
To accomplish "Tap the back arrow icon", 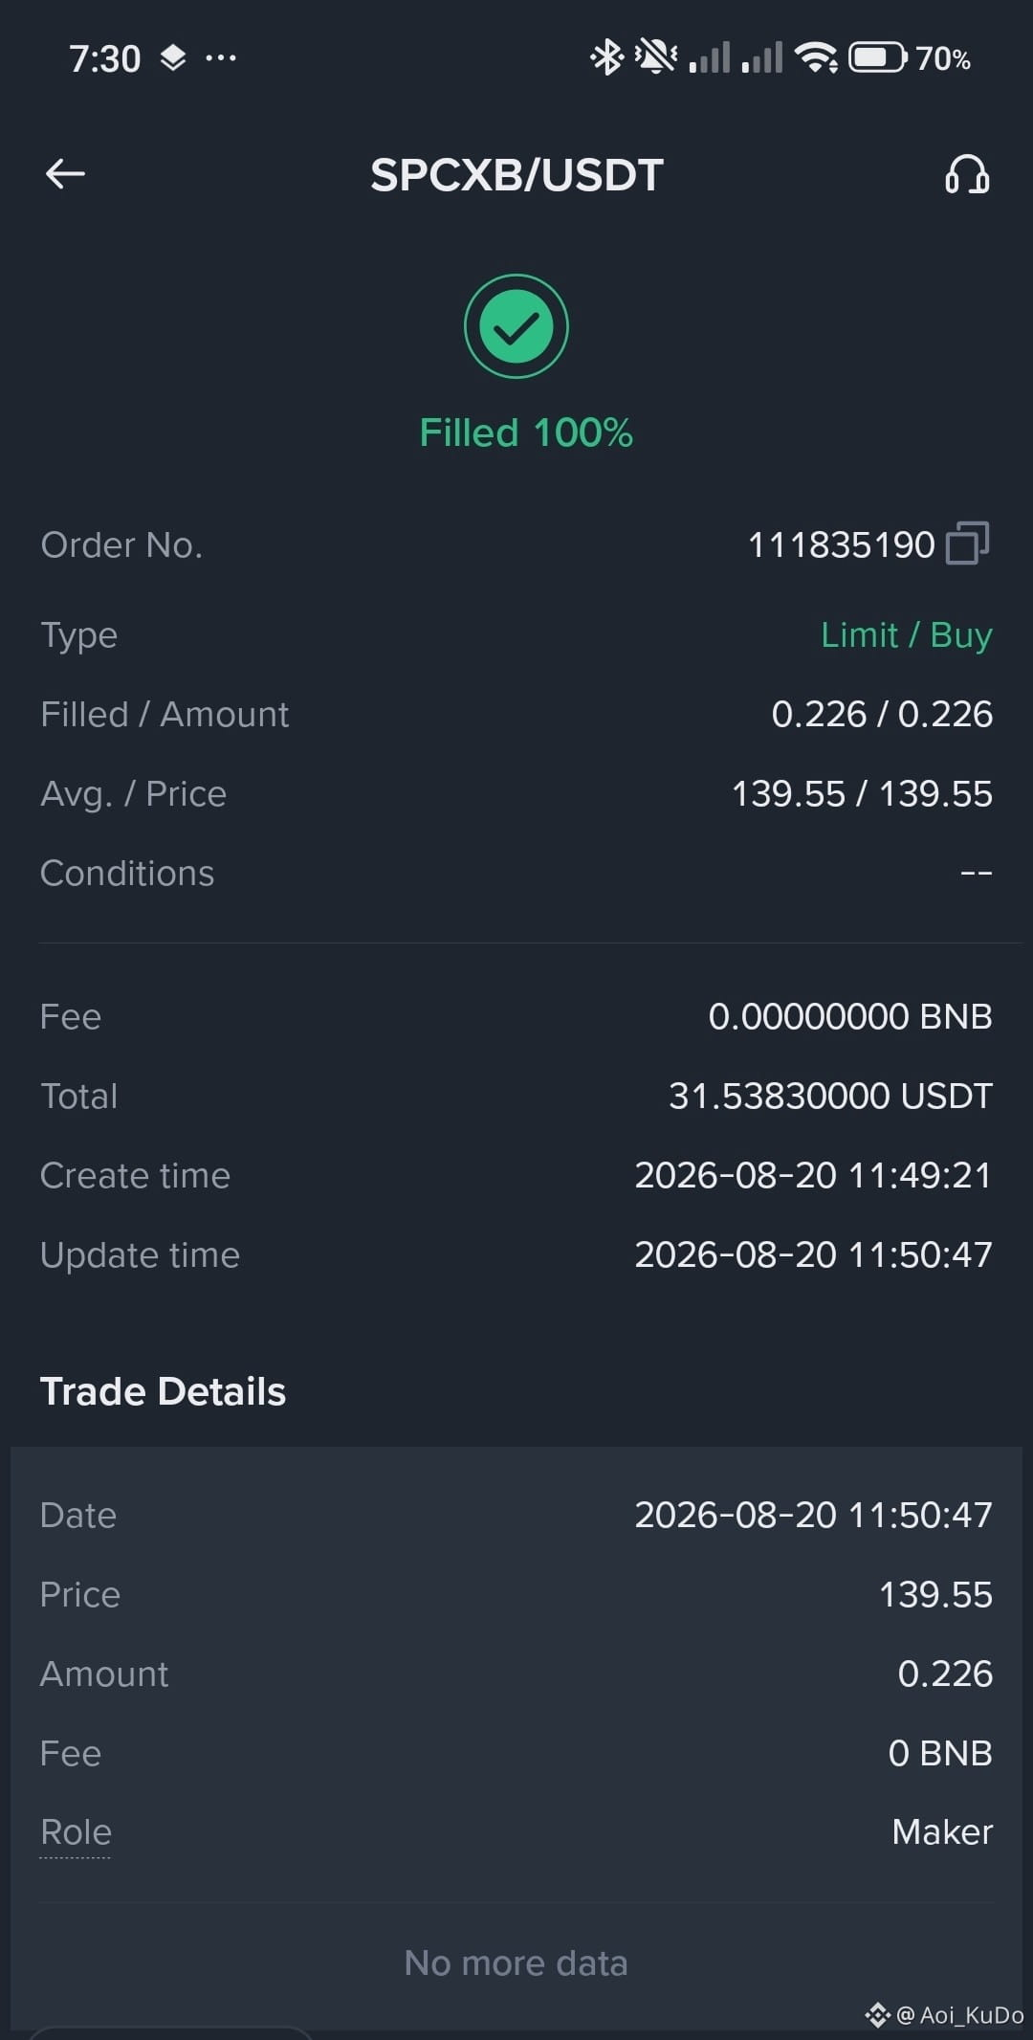I will (x=65, y=174).
